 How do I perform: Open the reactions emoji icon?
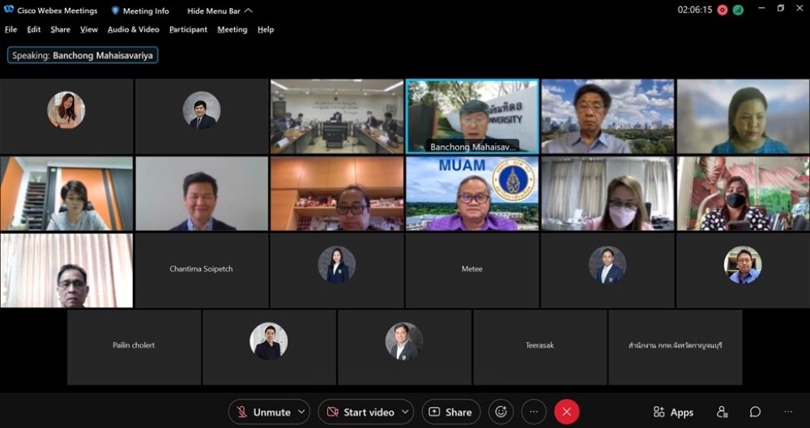click(x=501, y=412)
